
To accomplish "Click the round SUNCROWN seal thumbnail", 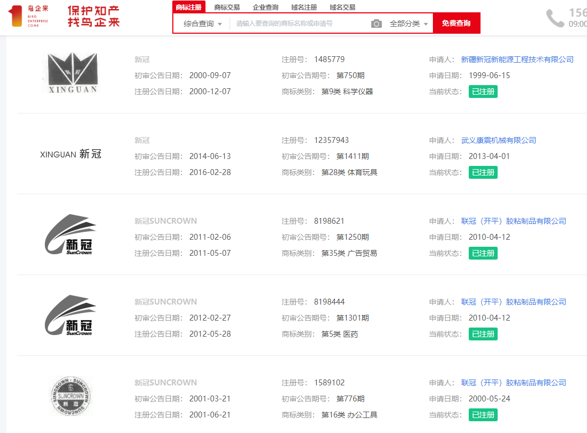I will point(71,396).
